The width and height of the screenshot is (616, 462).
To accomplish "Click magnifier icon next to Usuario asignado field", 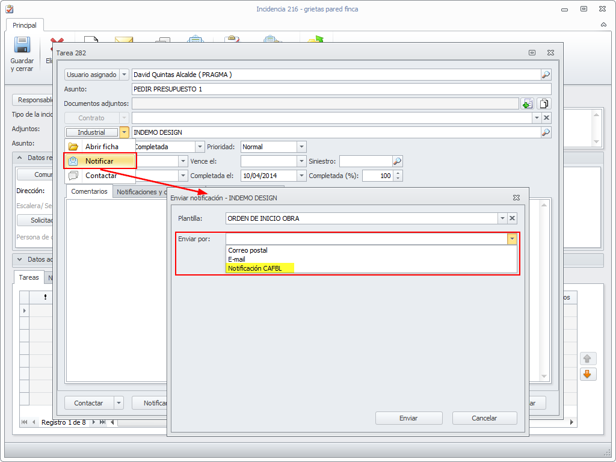I will point(546,75).
